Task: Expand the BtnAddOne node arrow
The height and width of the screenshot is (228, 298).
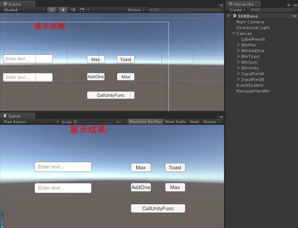Action: [x=239, y=51]
